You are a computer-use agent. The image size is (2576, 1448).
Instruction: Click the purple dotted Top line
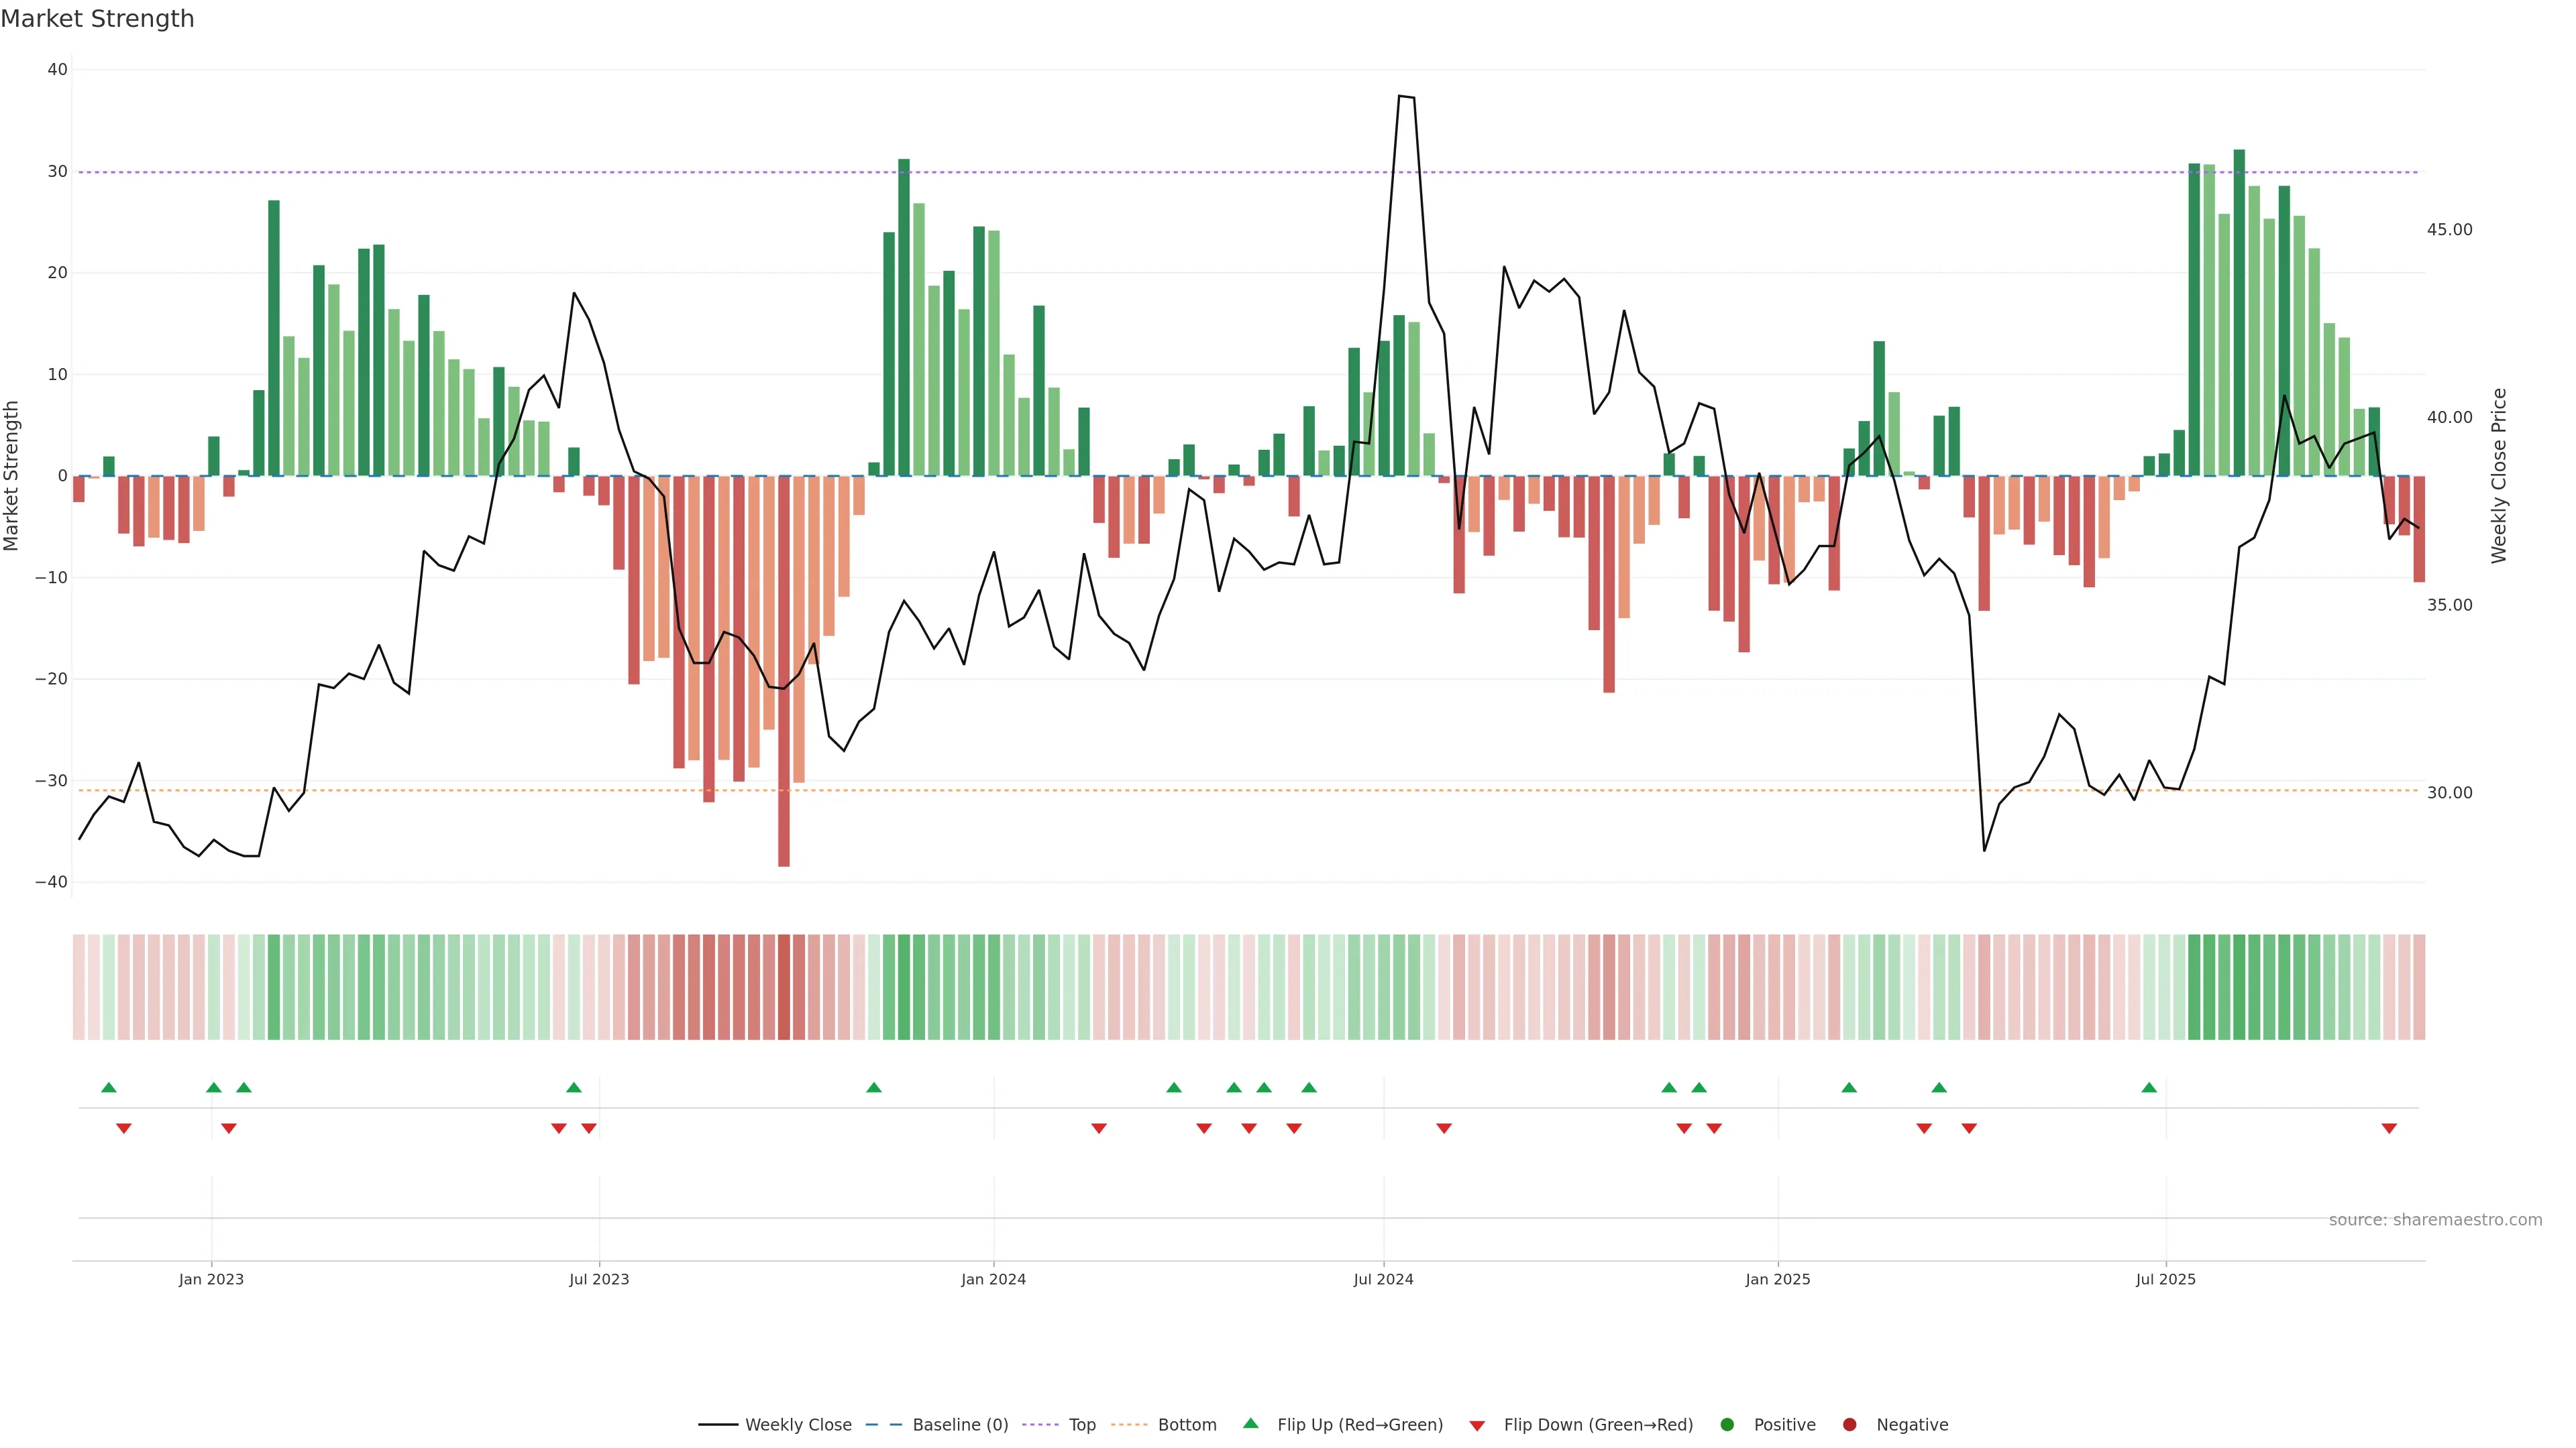1200,172
